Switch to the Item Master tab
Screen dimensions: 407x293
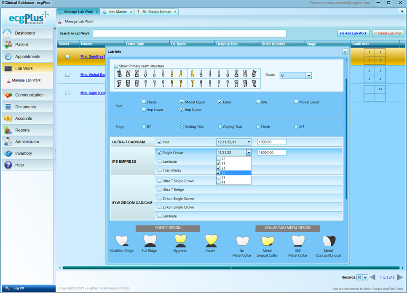(118, 12)
